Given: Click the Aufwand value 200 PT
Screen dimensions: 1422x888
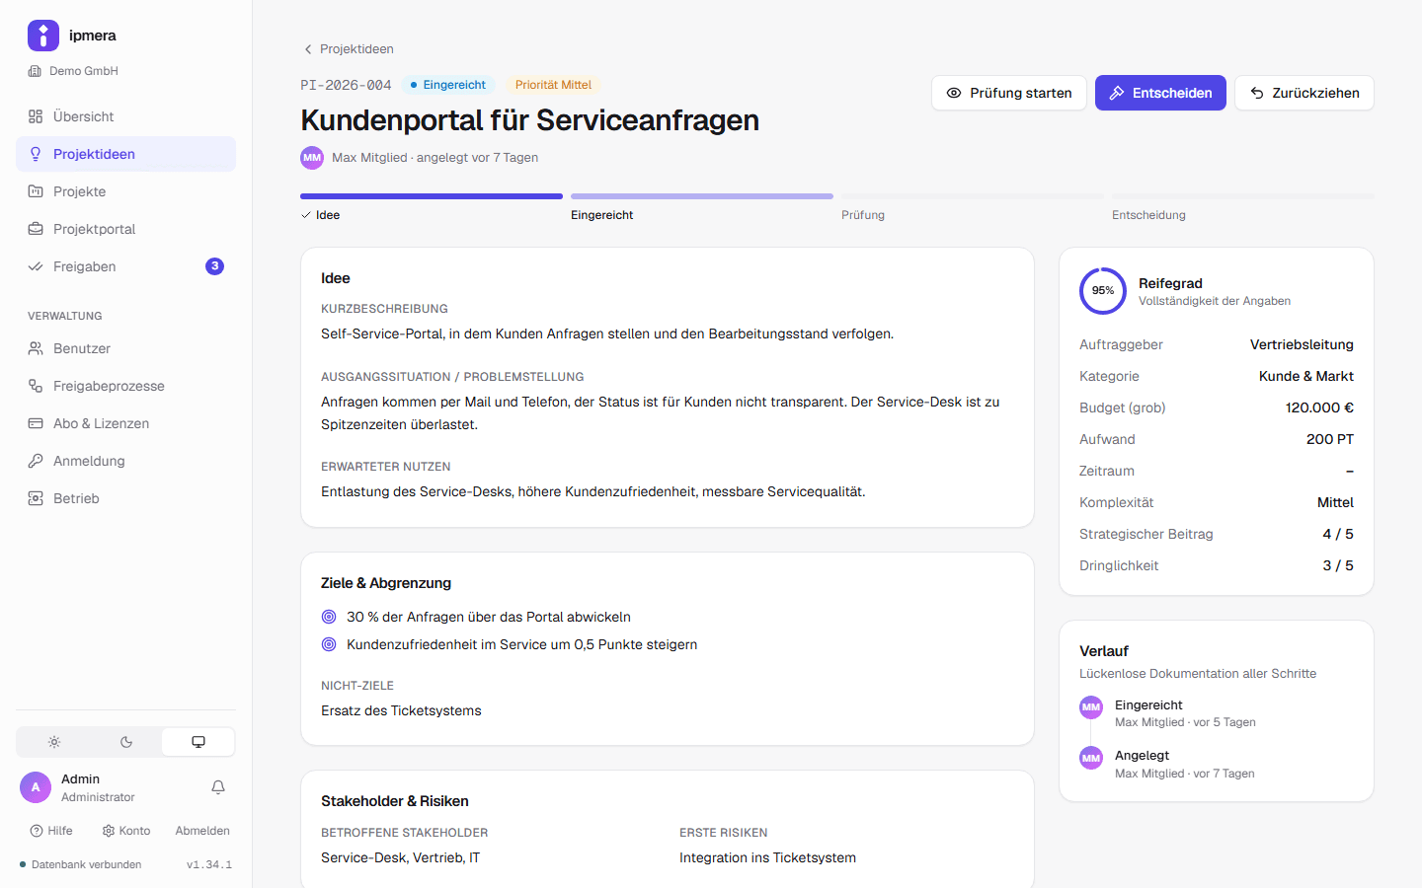Looking at the screenshot, I should (x=1330, y=439).
